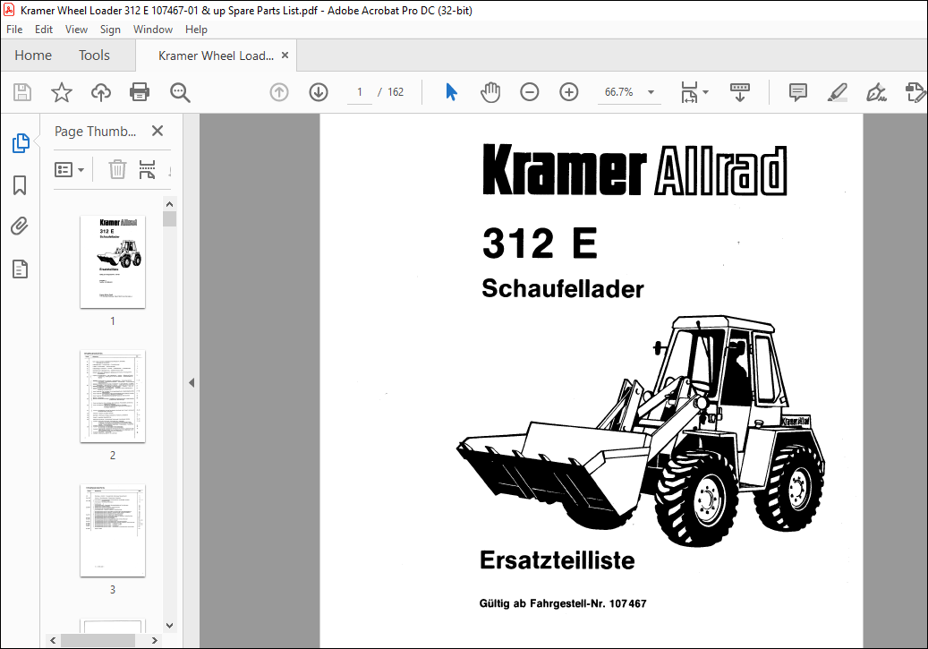The image size is (928, 649).
Task: Open the thumbnails options menu dropdown
Action: tap(69, 170)
